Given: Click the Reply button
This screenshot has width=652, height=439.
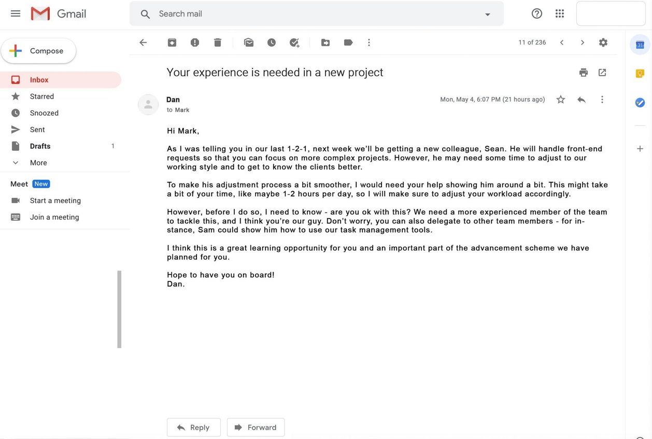Looking at the screenshot, I should click(193, 427).
